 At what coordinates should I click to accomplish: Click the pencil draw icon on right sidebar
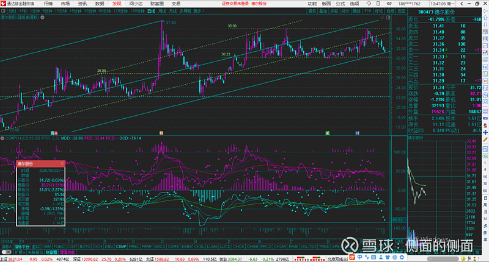485,140
